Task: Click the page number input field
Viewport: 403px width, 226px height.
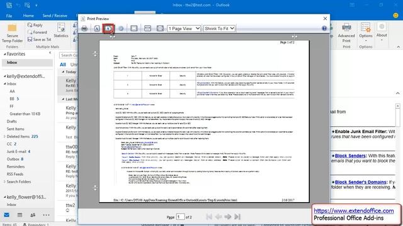Action: (181, 217)
